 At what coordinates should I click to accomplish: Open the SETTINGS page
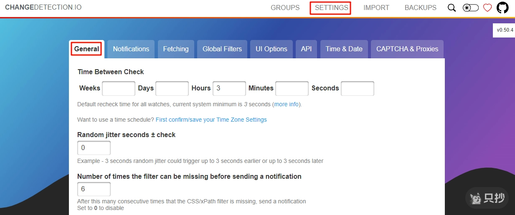click(331, 7)
